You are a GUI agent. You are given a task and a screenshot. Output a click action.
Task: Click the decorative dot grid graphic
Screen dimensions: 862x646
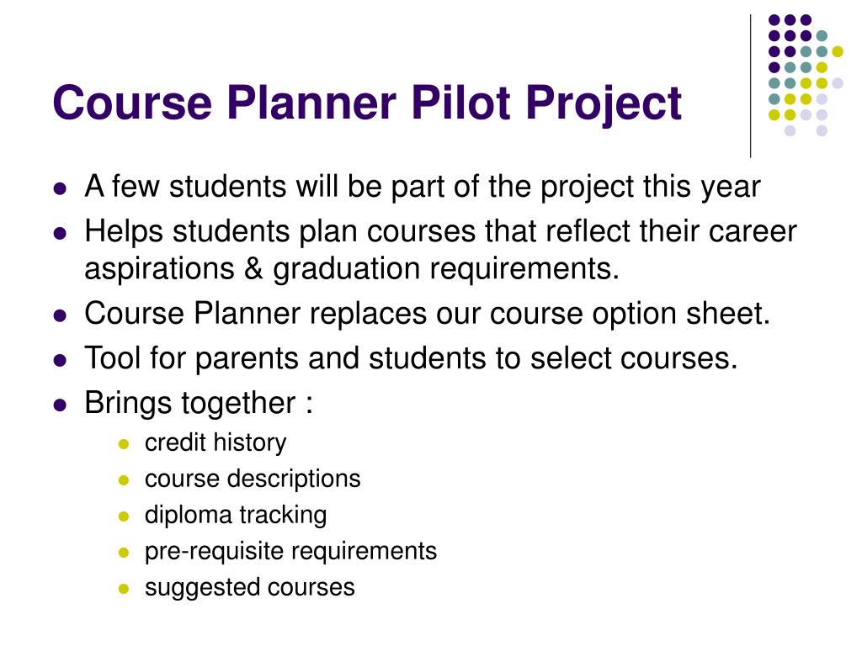[x=806, y=75]
